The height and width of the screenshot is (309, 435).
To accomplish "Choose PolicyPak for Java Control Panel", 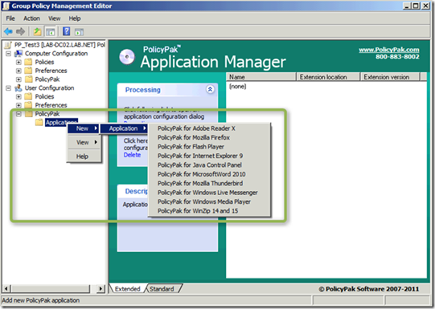I will 209,165.
